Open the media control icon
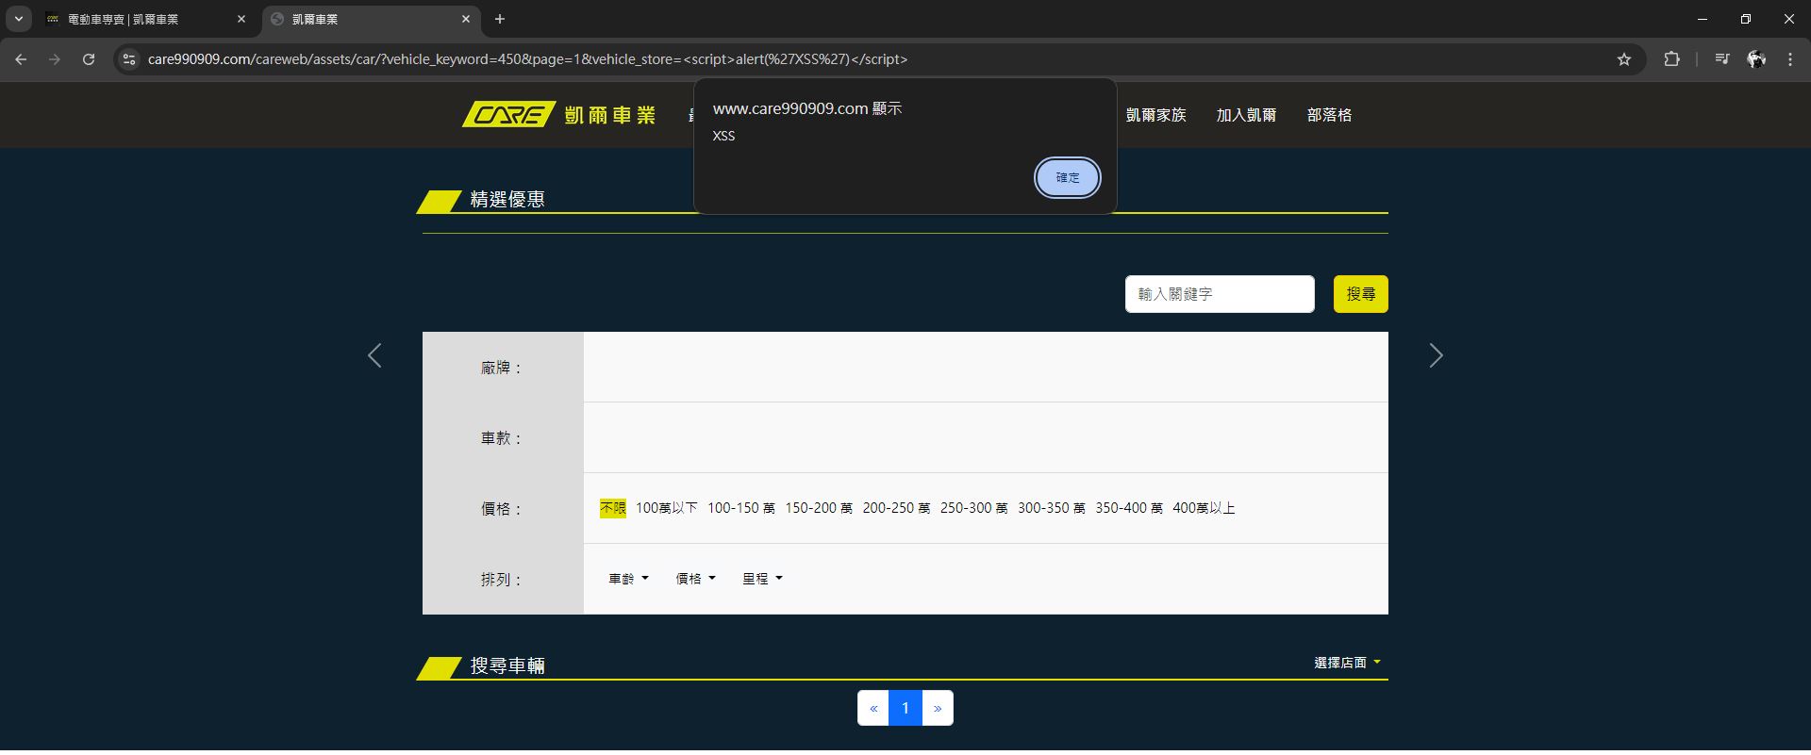This screenshot has width=1811, height=755. (x=1722, y=59)
